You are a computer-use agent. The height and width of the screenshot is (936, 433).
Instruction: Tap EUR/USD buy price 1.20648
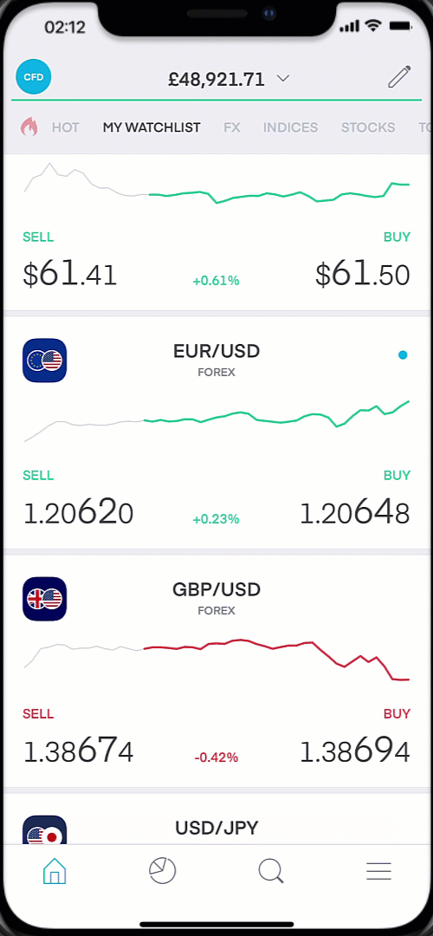355,513
